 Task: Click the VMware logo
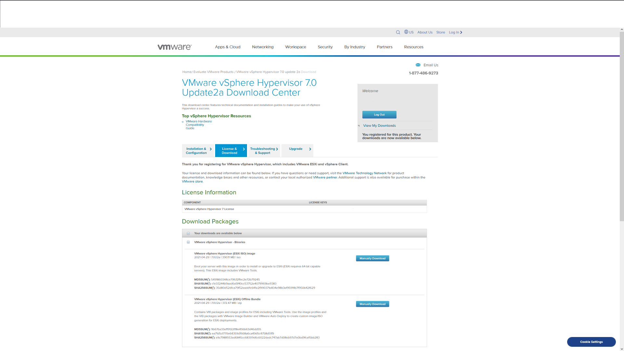tap(175, 47)
